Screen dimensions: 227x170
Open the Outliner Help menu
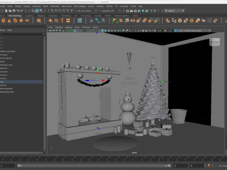9,30
